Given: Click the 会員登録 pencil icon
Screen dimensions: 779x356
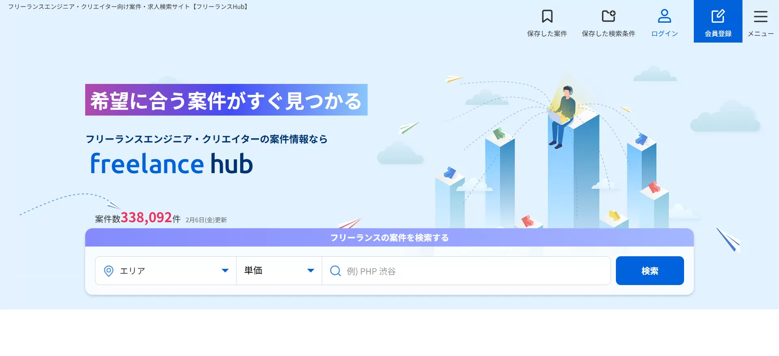Looking at the screenshot, I should [x=718, y=16].
